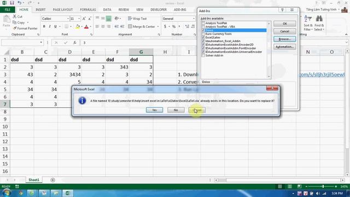Click the Insert Function fx icon
This screenshot has width=350, height=197.
pos(75,43)
